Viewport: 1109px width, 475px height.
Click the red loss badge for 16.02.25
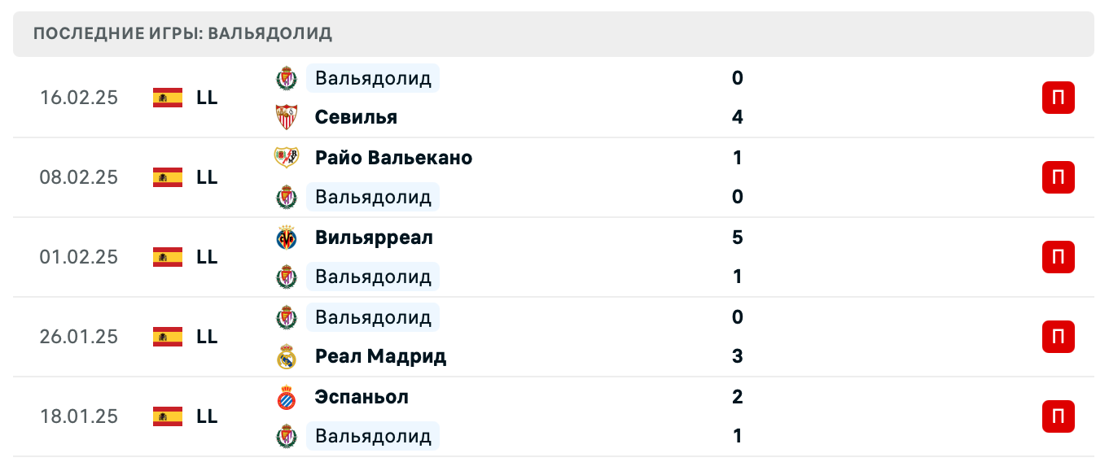[1058, 98]
